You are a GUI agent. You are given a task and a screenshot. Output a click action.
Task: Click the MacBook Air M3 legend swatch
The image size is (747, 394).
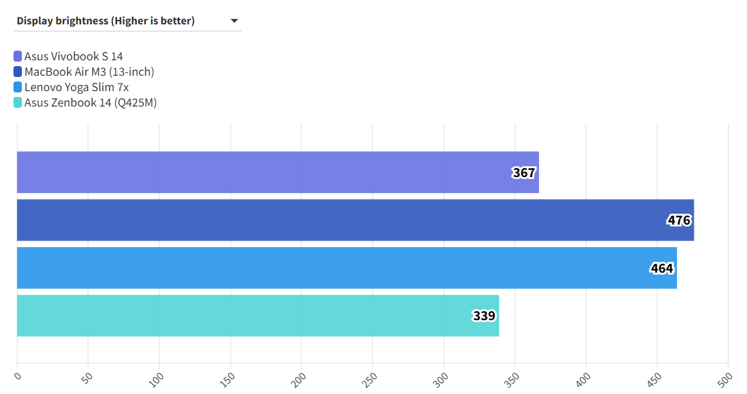tap(17, 72)
